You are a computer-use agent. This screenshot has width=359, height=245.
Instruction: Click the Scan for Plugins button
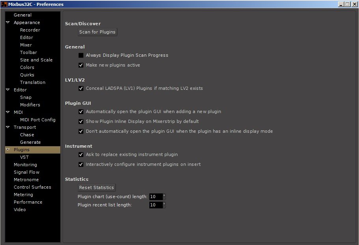[x=97, y=32]
